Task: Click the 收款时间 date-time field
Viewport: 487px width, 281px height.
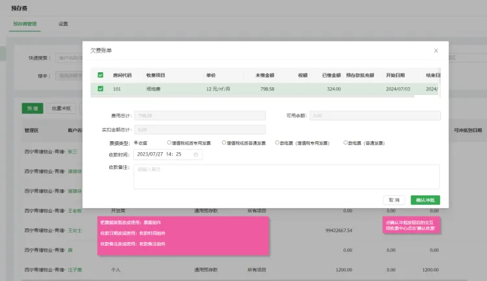Action: (168, 155)
